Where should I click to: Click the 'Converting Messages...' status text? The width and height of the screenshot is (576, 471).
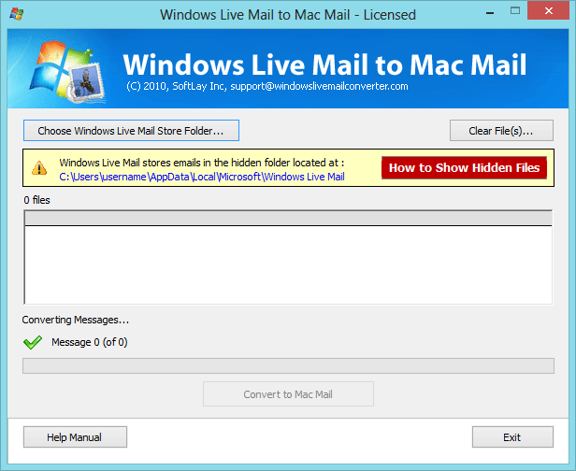pos(76,320)
